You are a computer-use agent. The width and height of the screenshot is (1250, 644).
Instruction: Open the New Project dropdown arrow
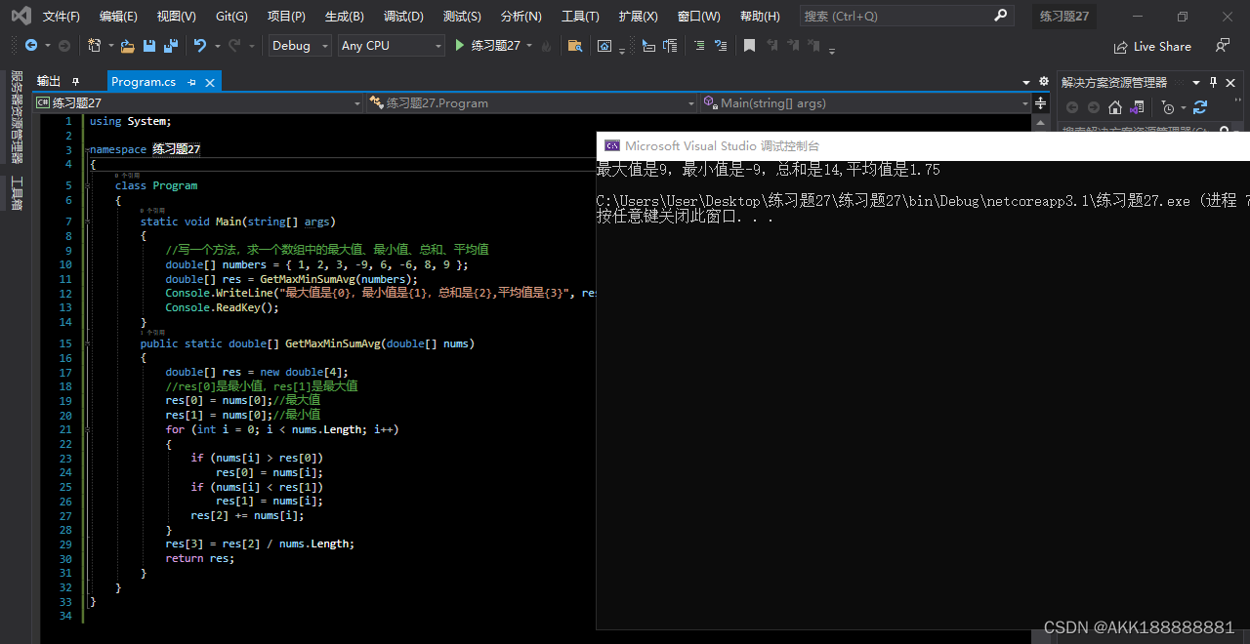110,46
